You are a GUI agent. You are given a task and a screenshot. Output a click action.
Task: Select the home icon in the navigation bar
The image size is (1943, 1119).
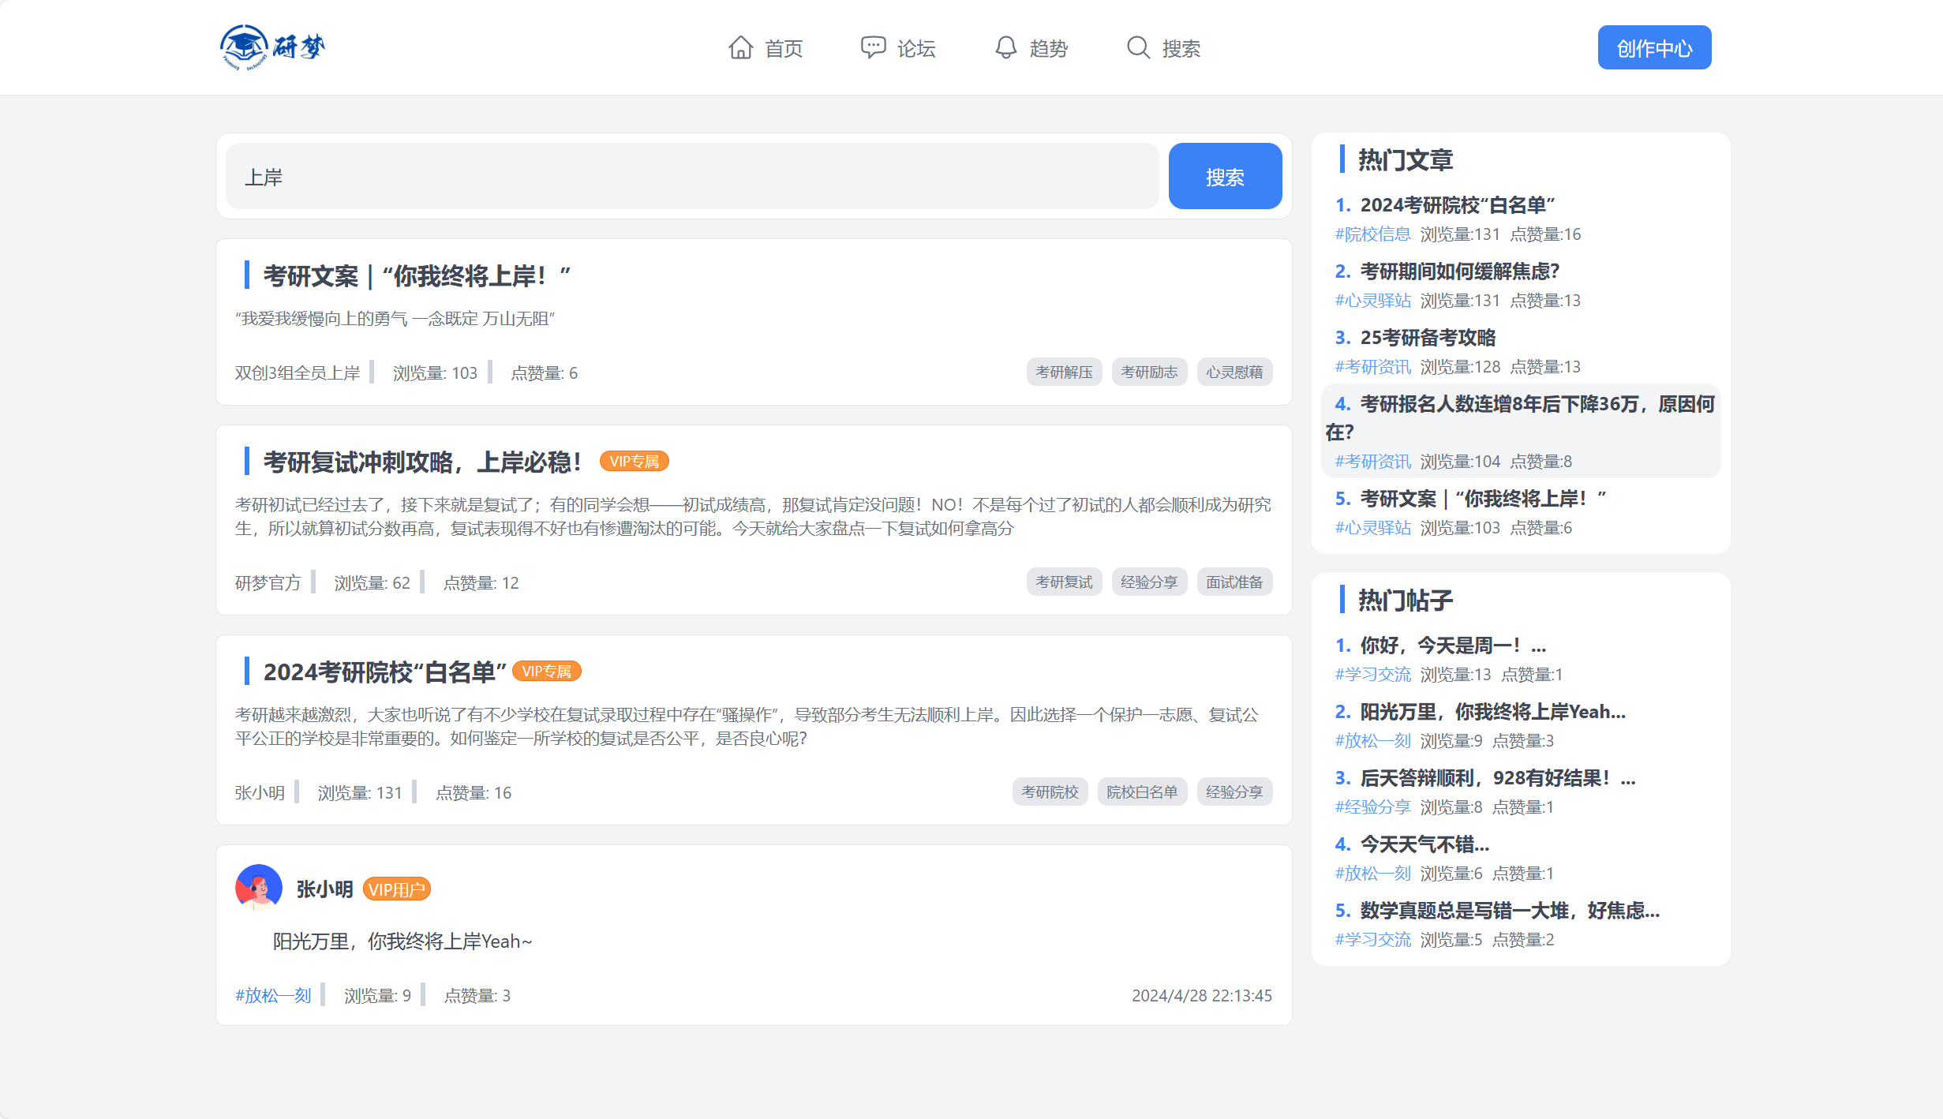click(x=740, y=47)
